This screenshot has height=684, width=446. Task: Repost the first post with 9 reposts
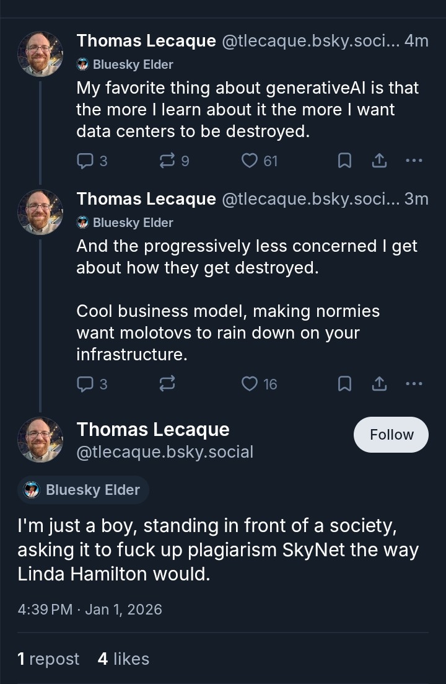167,161
